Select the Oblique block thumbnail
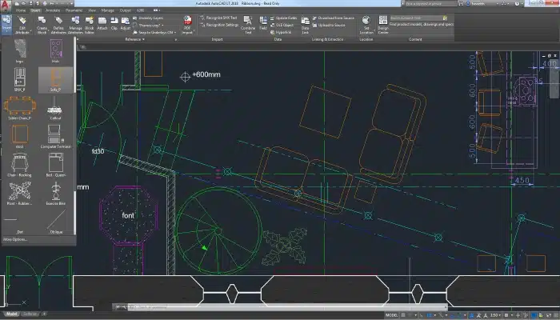560x320 pixels. 56,222
